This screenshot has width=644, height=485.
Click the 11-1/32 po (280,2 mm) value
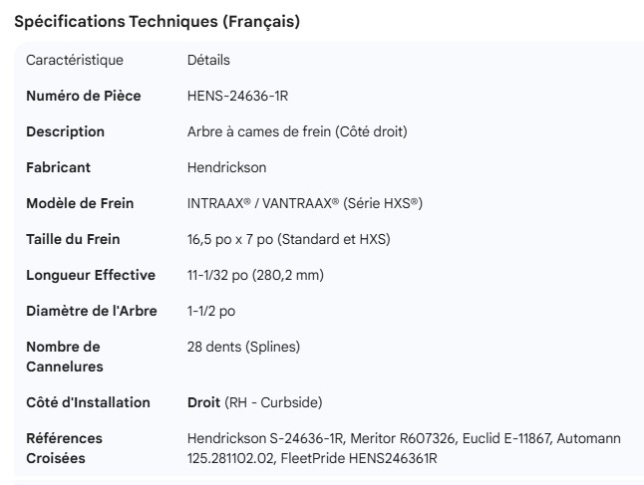(255, 275)
